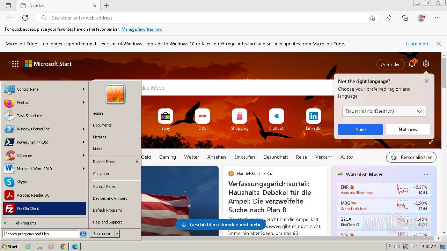Close the language suggestion popup
The image size is (447, 251).
pyautogui.click(x=427, y=81)
